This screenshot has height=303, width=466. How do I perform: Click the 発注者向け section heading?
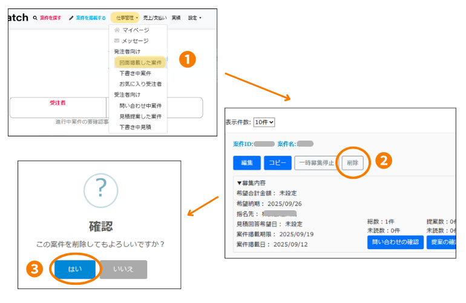click(x=127, y=52)
